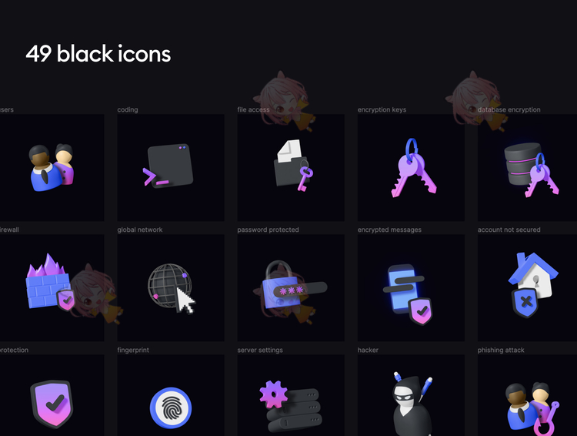Select the account not secured house icon
This screenshot has height=436, width=577.
(533, 284)
